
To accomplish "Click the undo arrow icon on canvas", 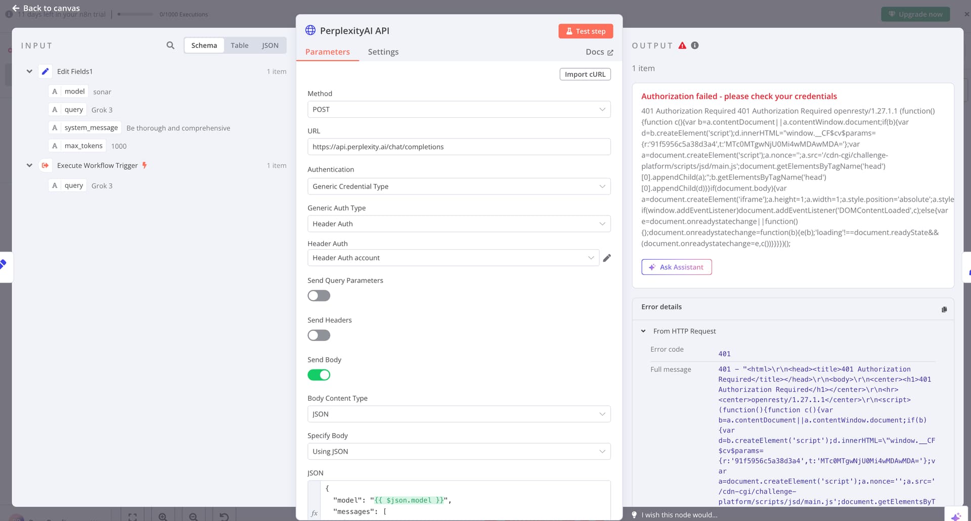I will click(224, 517).
